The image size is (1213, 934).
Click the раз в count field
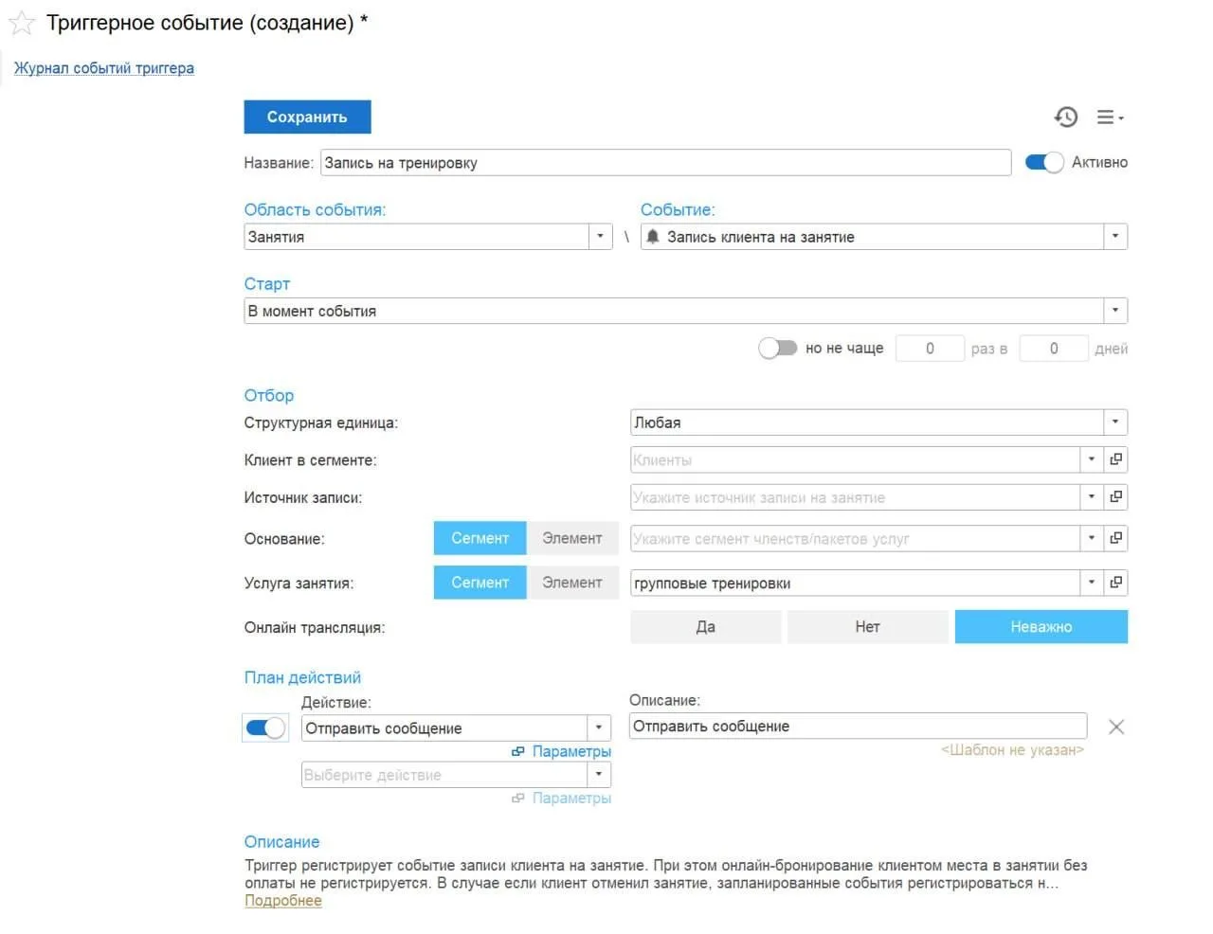[930, 349]
